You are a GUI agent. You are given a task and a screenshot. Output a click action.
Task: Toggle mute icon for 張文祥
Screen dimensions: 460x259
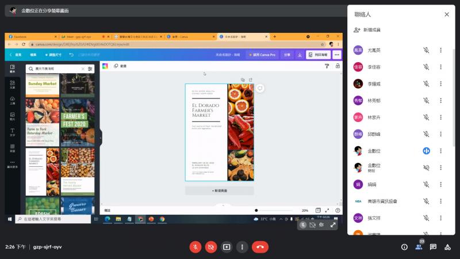[x=426, y=218]
